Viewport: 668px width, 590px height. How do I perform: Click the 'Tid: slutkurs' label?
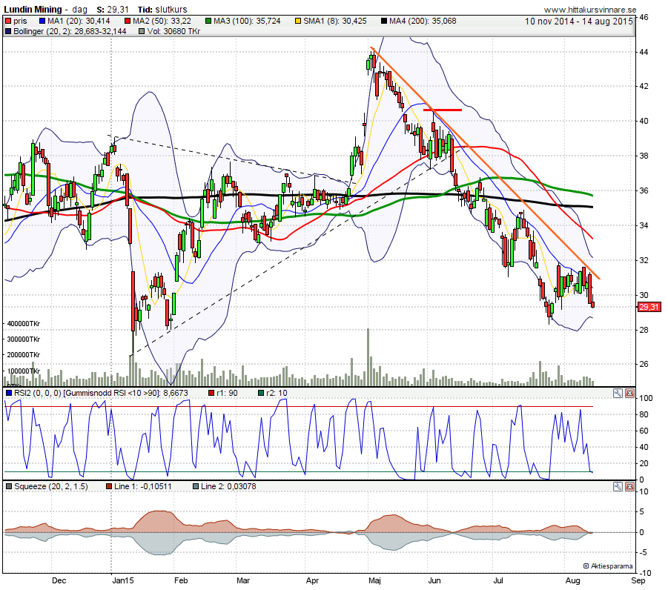[162, 10]
